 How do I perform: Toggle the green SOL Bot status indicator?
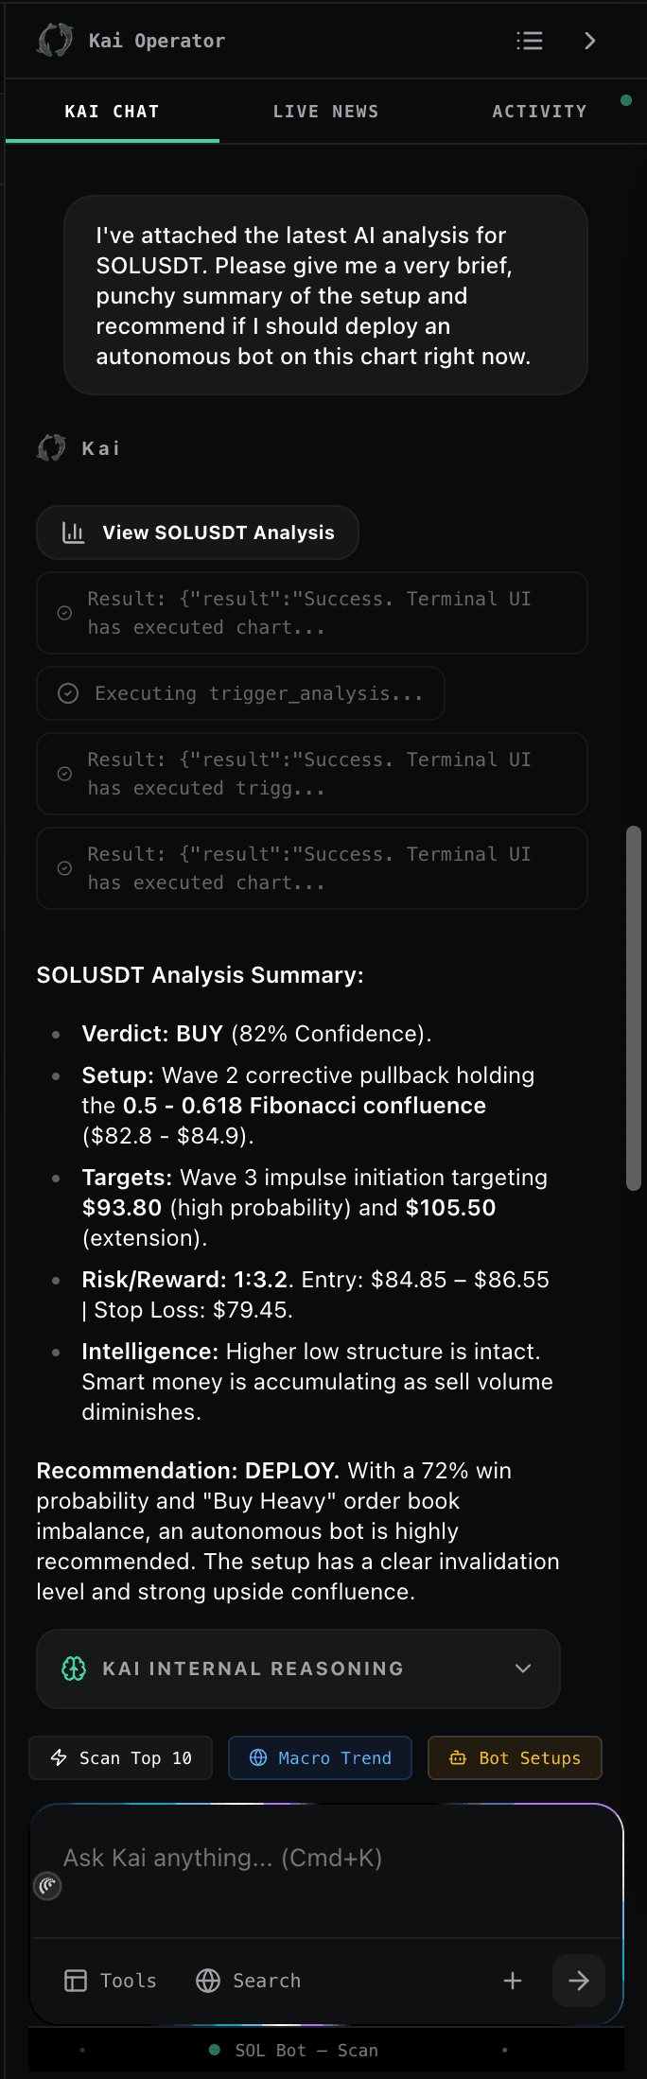tap(213, 2050)
